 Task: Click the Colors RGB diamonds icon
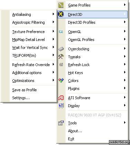pos(61,80)
